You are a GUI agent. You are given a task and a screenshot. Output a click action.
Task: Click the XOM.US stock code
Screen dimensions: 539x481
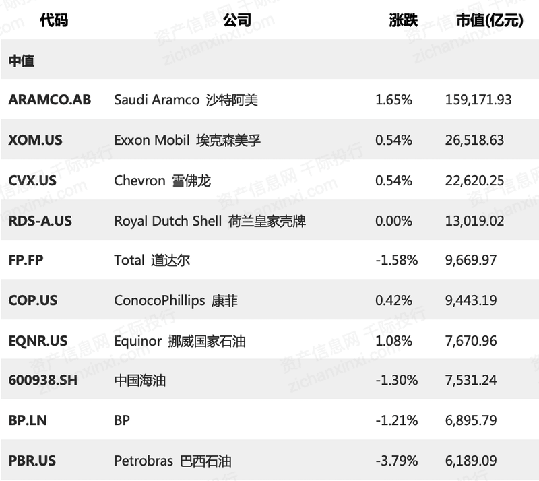(36, 140)
